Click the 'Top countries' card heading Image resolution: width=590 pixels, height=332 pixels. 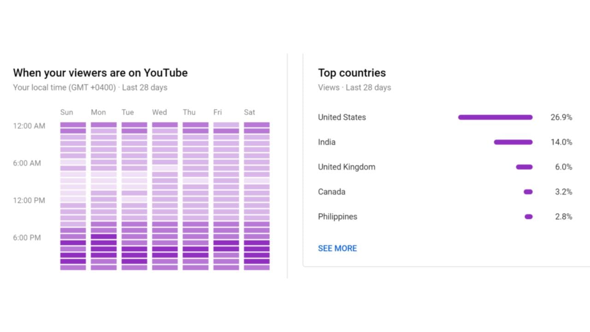352,73
